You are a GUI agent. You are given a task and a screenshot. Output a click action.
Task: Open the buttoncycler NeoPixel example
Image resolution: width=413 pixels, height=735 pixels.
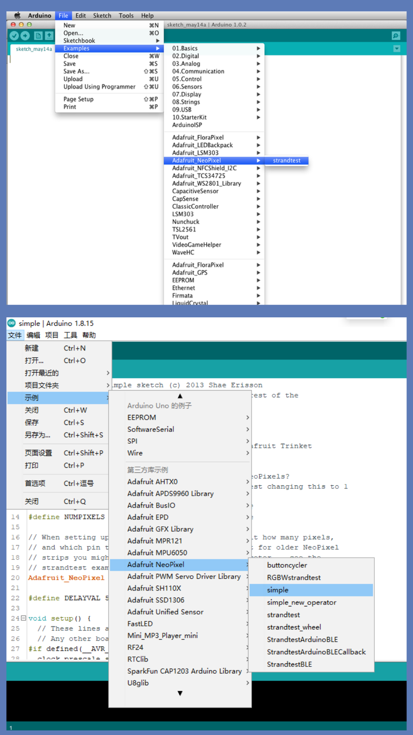point(311,565)
